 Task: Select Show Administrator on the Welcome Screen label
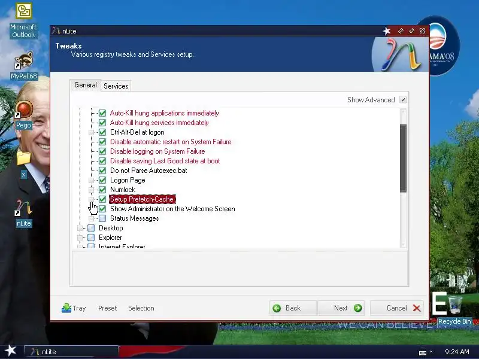point(172,209)
